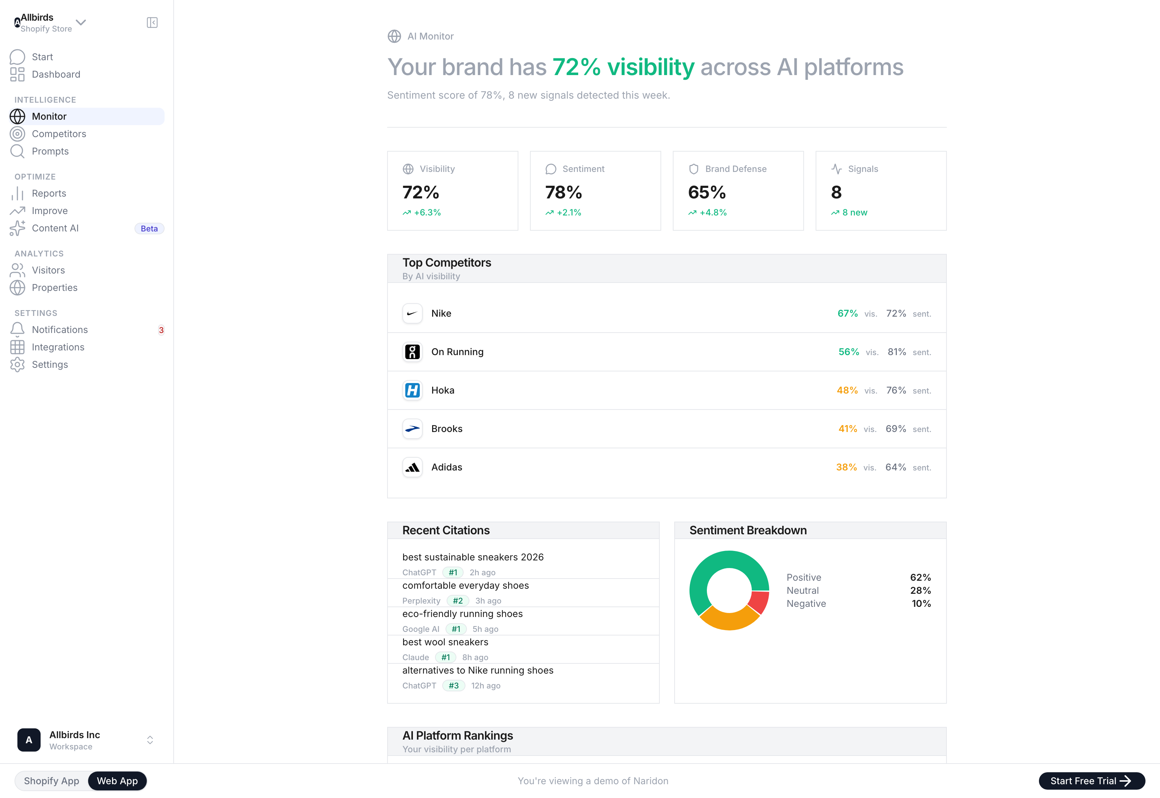This screenshot has width=1160, height=798.
Task: Click the Notifications bell icon
Action: coord(17,330)
